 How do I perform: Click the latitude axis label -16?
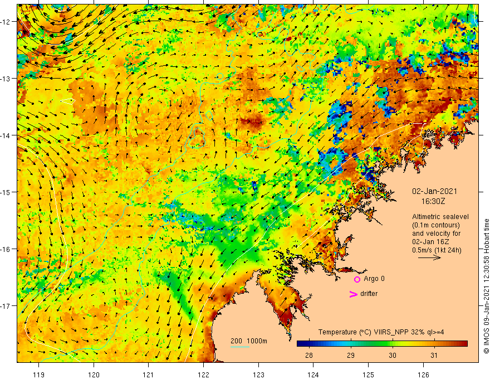6,249
